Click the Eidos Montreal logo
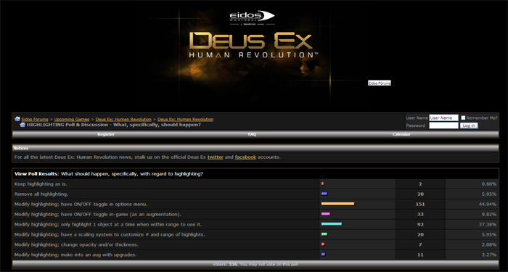Screen dimensions: 508x272 pyautogui.click(x=253, y=17)
